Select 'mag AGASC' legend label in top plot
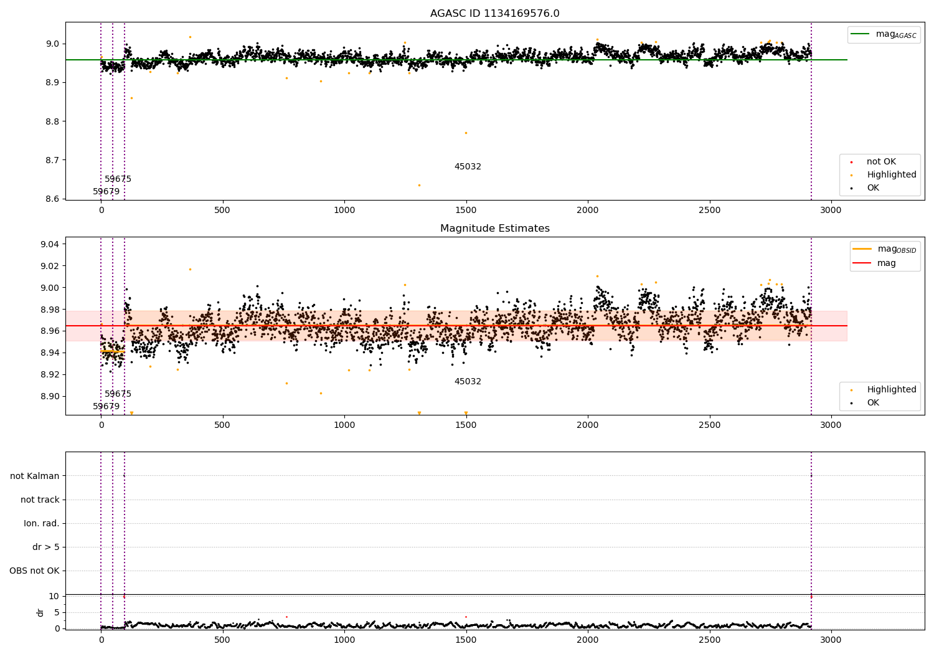The height and width of the screenshot is (654, 934). coord(896,34)
